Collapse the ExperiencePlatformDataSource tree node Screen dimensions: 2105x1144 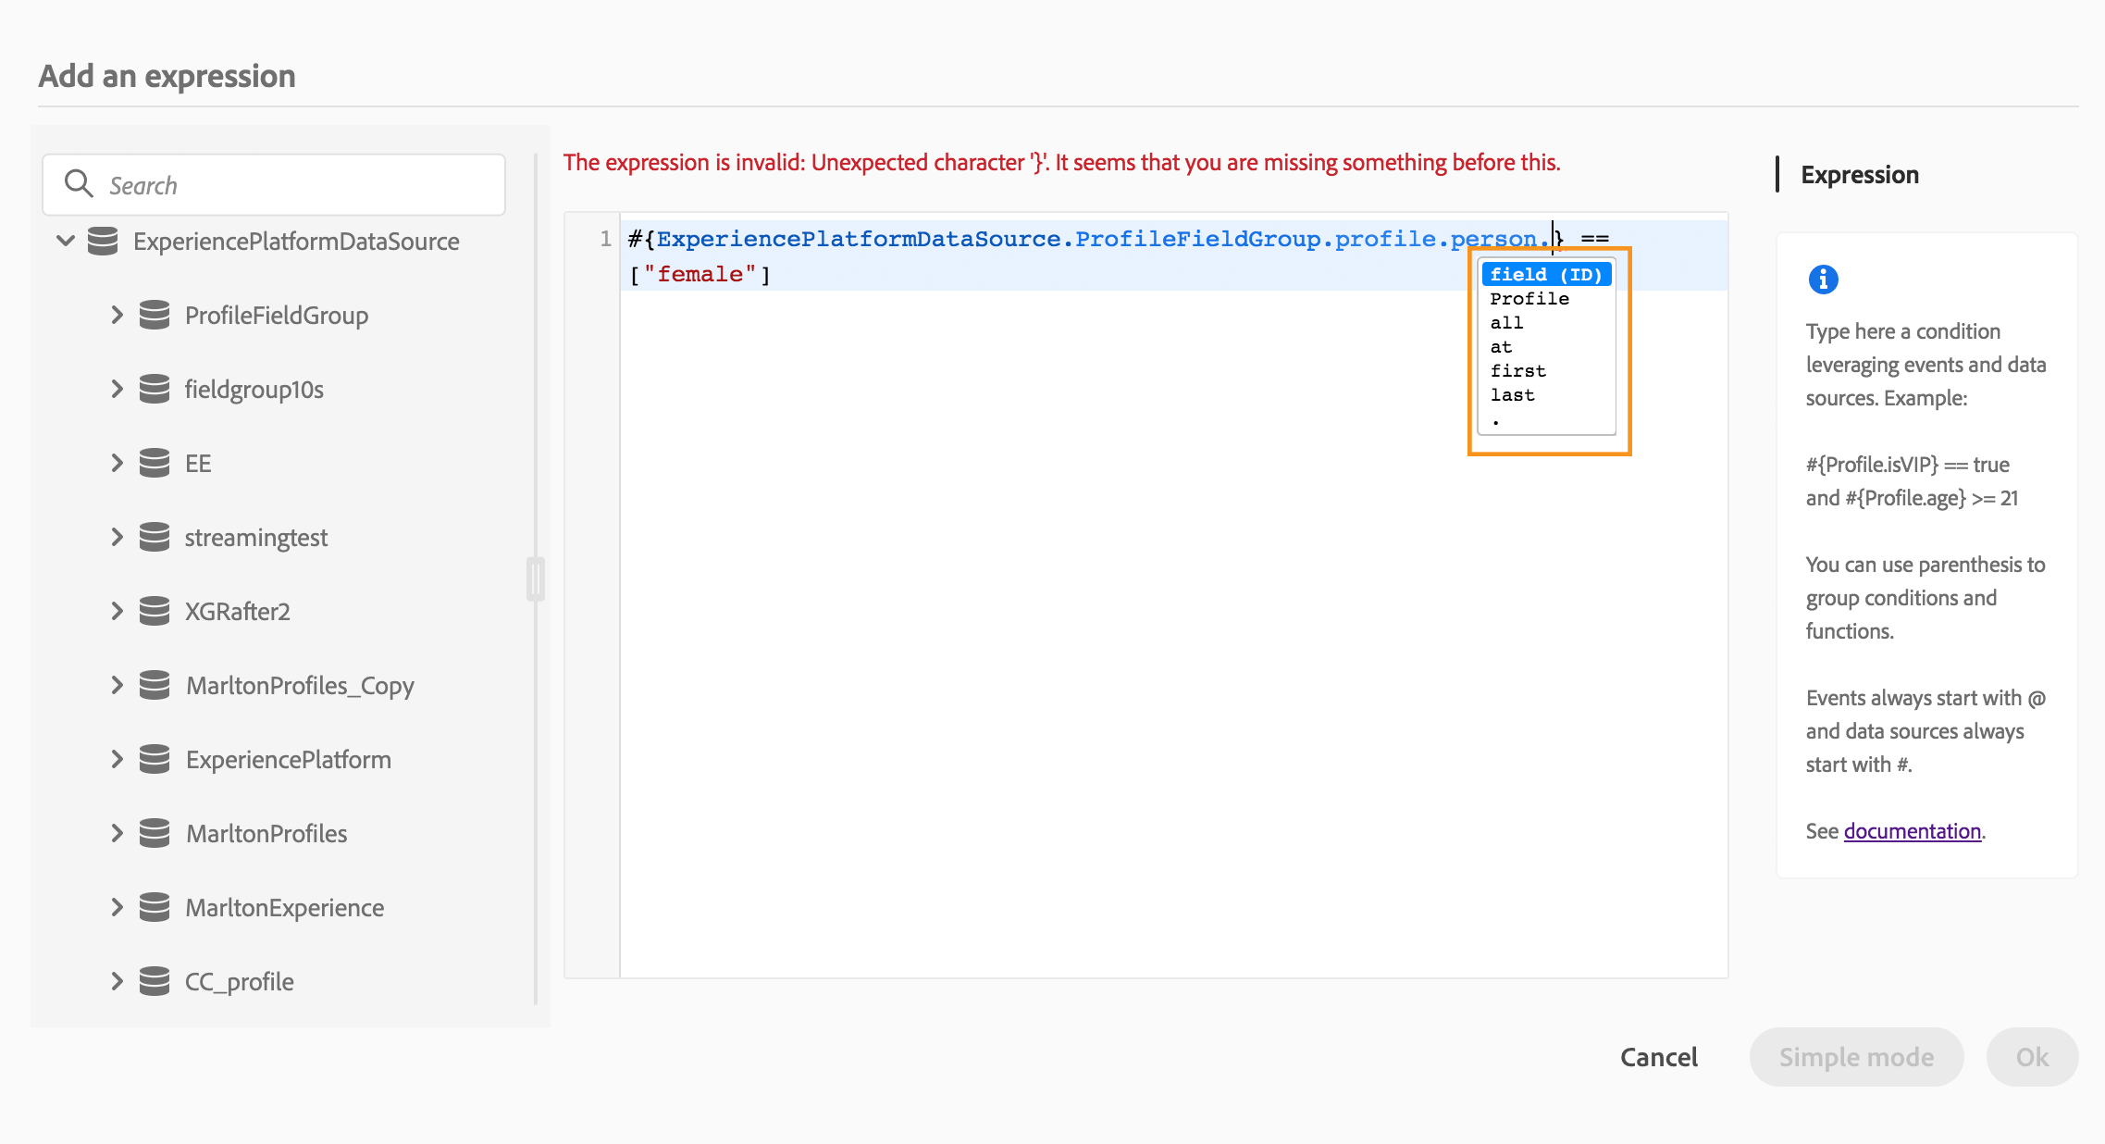[x=66, y=242]
